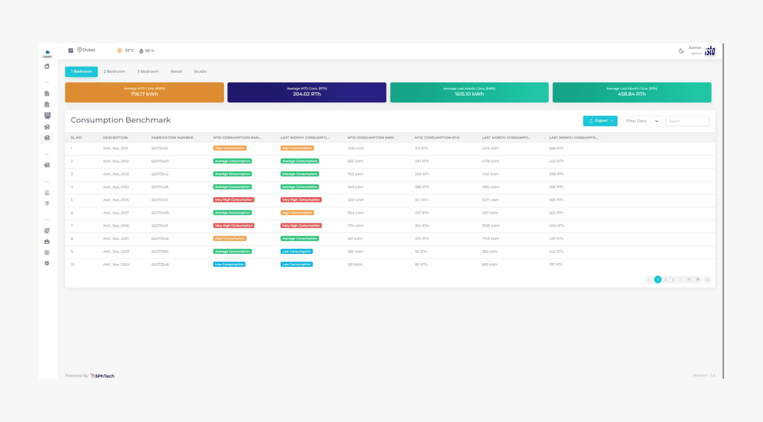Click into the Search field

[x=687, y=121]
